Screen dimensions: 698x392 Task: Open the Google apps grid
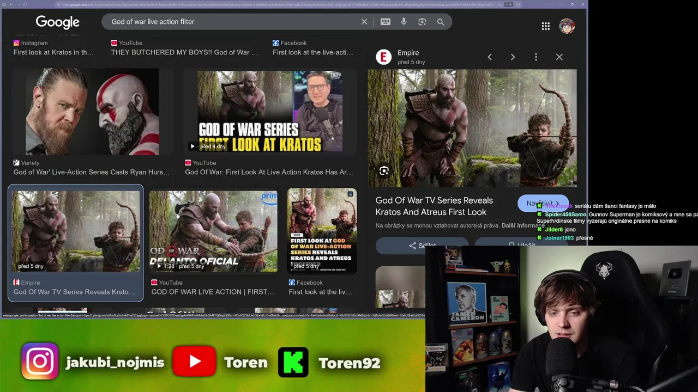click(x=545, y=26)
